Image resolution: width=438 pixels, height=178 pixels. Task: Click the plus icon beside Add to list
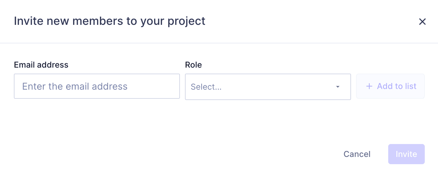point(369,86)
